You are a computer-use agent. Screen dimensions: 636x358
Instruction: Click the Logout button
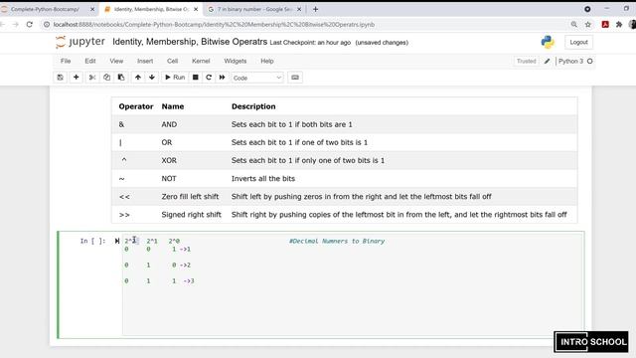[x=578, y=42]
